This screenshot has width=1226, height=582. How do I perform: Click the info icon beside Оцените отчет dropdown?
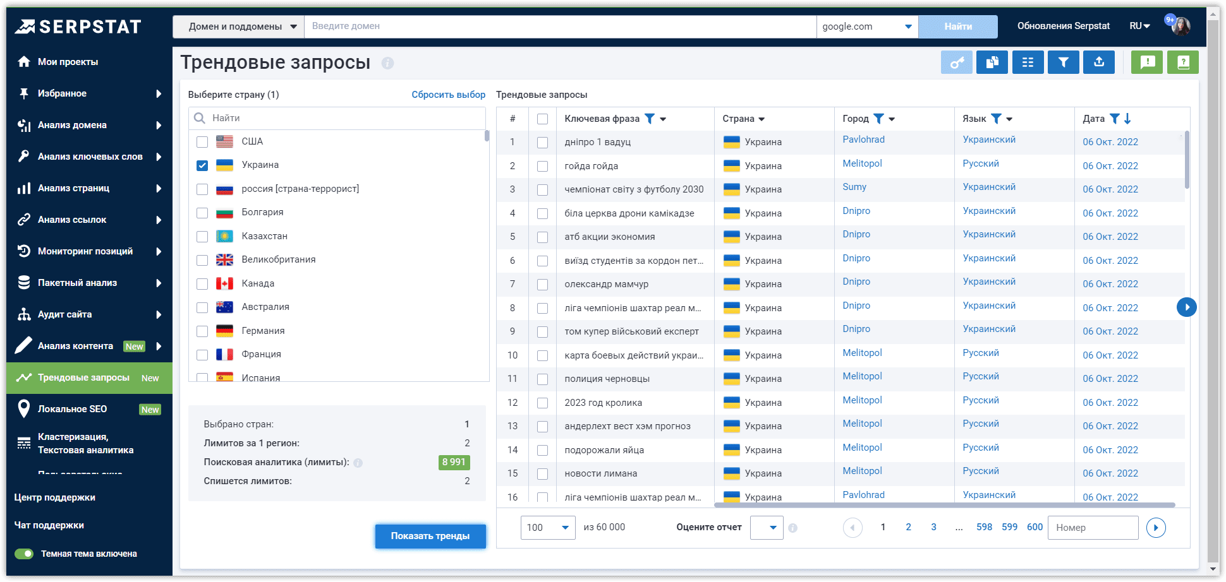pos(792,528)
